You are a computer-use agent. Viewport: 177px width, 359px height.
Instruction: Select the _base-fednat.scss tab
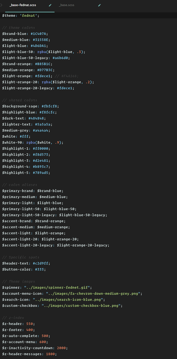[23, 5]
